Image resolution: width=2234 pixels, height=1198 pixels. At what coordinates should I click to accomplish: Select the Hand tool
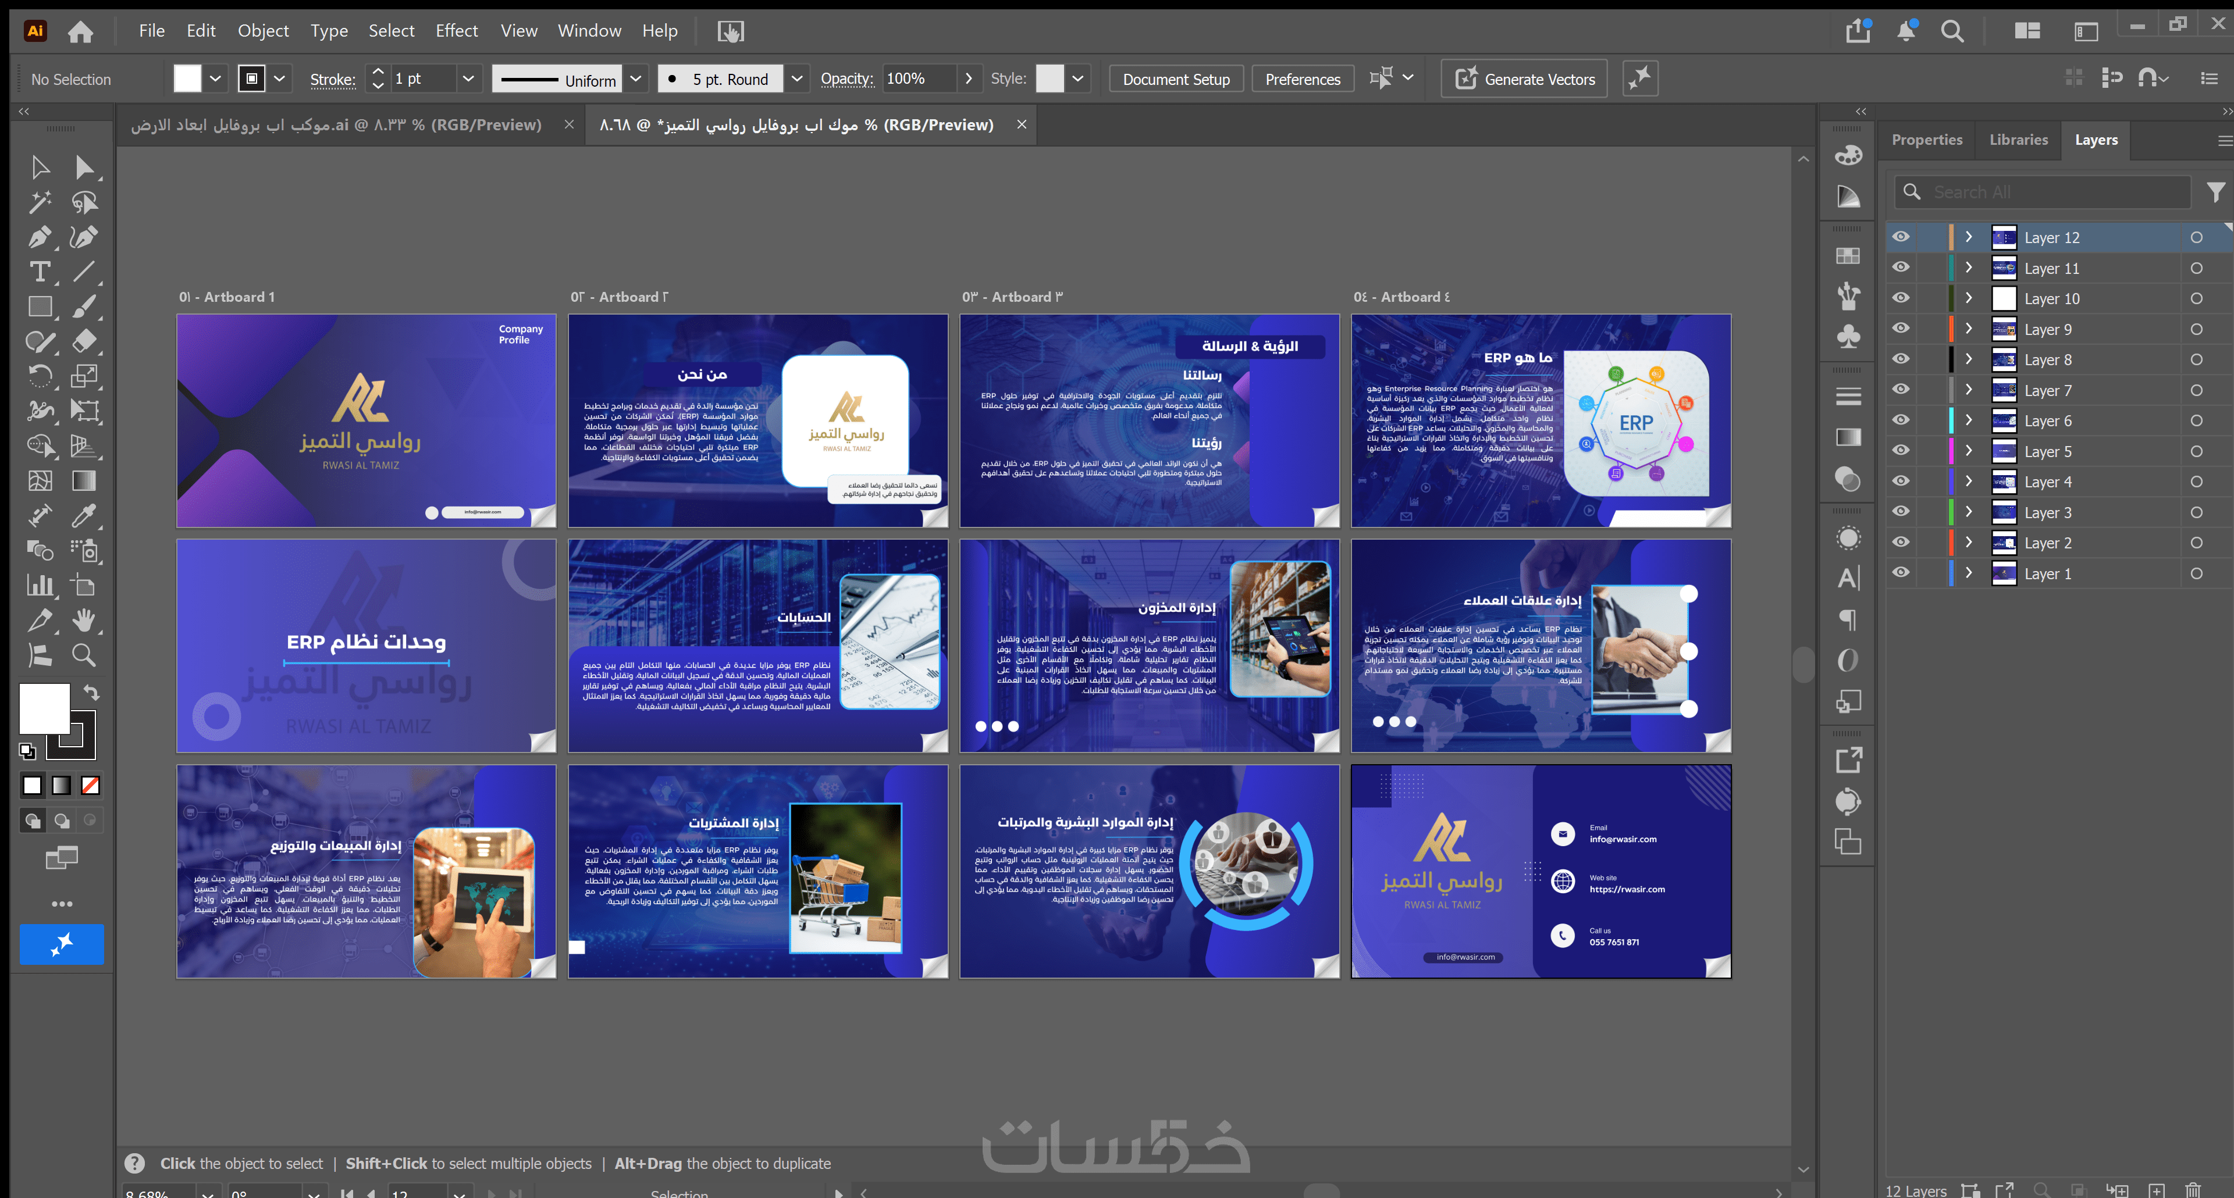(x=84, y=620)
